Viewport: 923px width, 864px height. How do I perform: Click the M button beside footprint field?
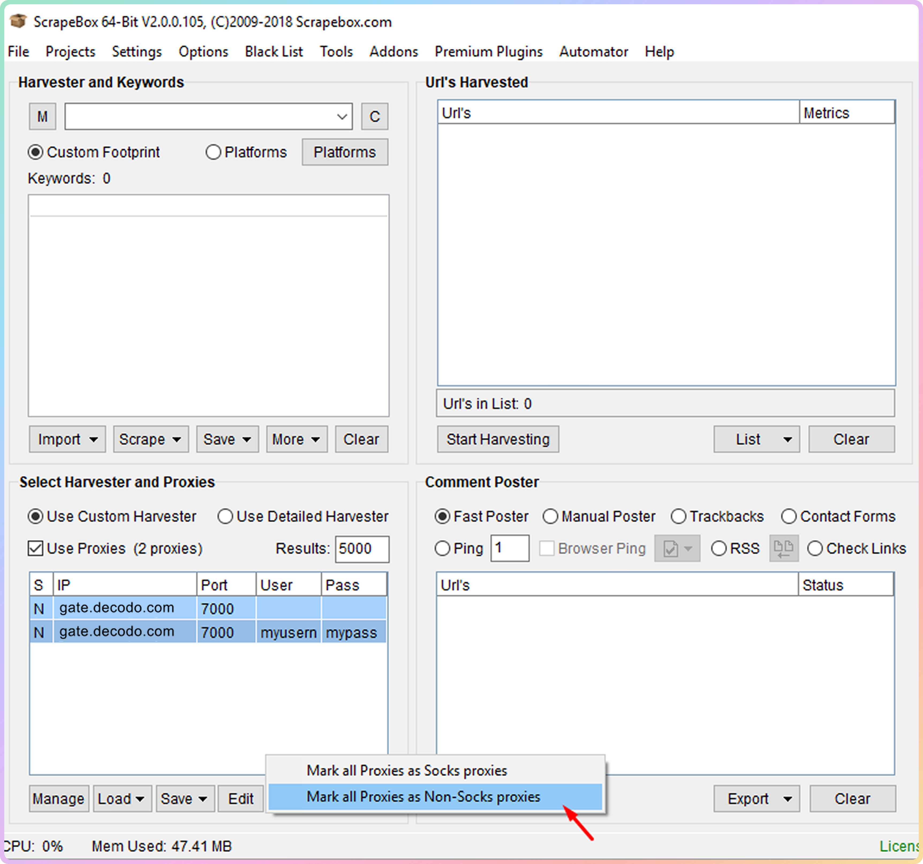point(42,116)
